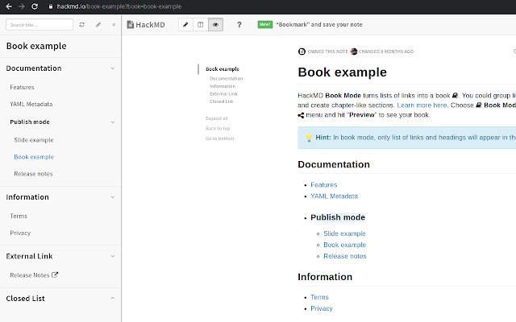Click the Closed List sidebar heading
This screenshot has height=322, width=516.
coord(25,299)
